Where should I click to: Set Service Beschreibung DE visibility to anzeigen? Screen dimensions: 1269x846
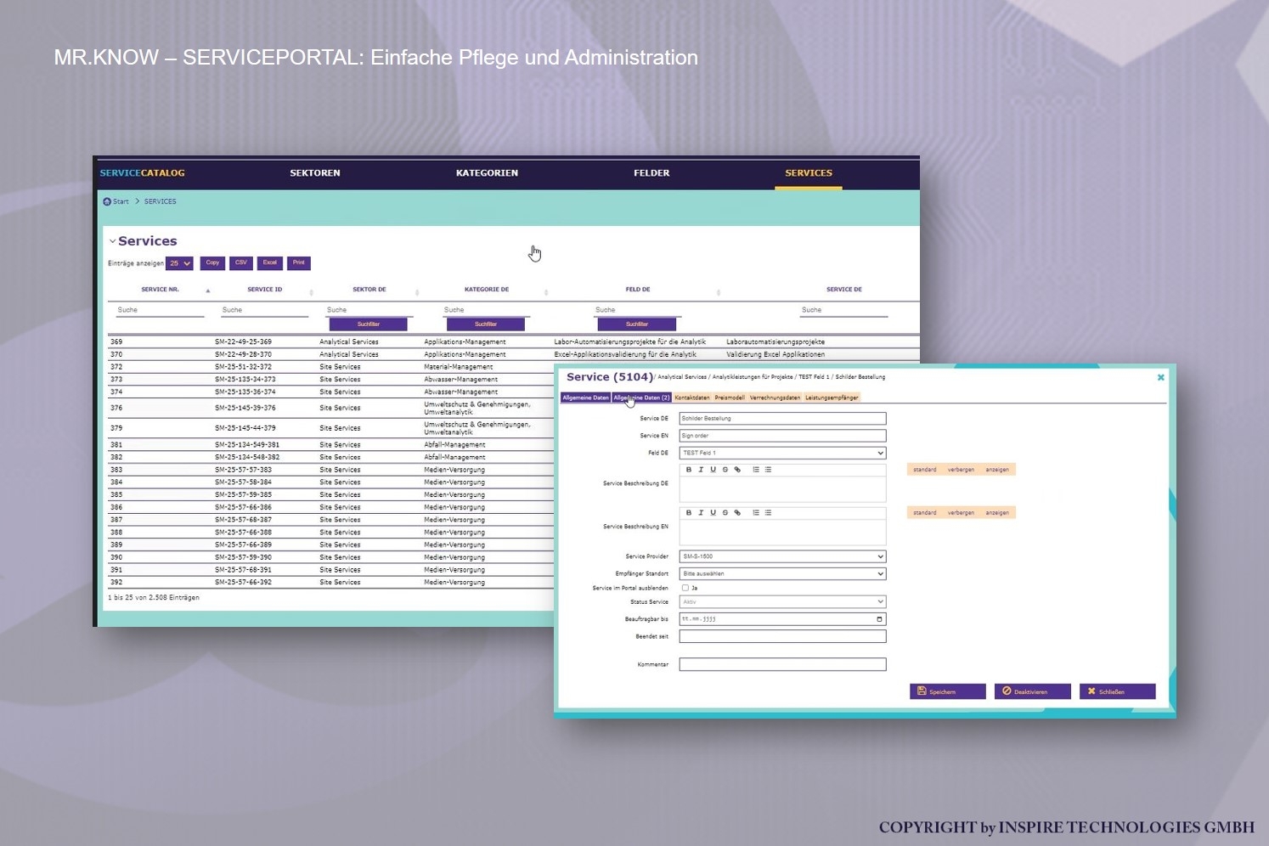click(997, 470)
